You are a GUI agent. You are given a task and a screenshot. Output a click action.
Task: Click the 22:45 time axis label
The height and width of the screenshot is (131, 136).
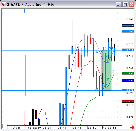tap(77, 128)
